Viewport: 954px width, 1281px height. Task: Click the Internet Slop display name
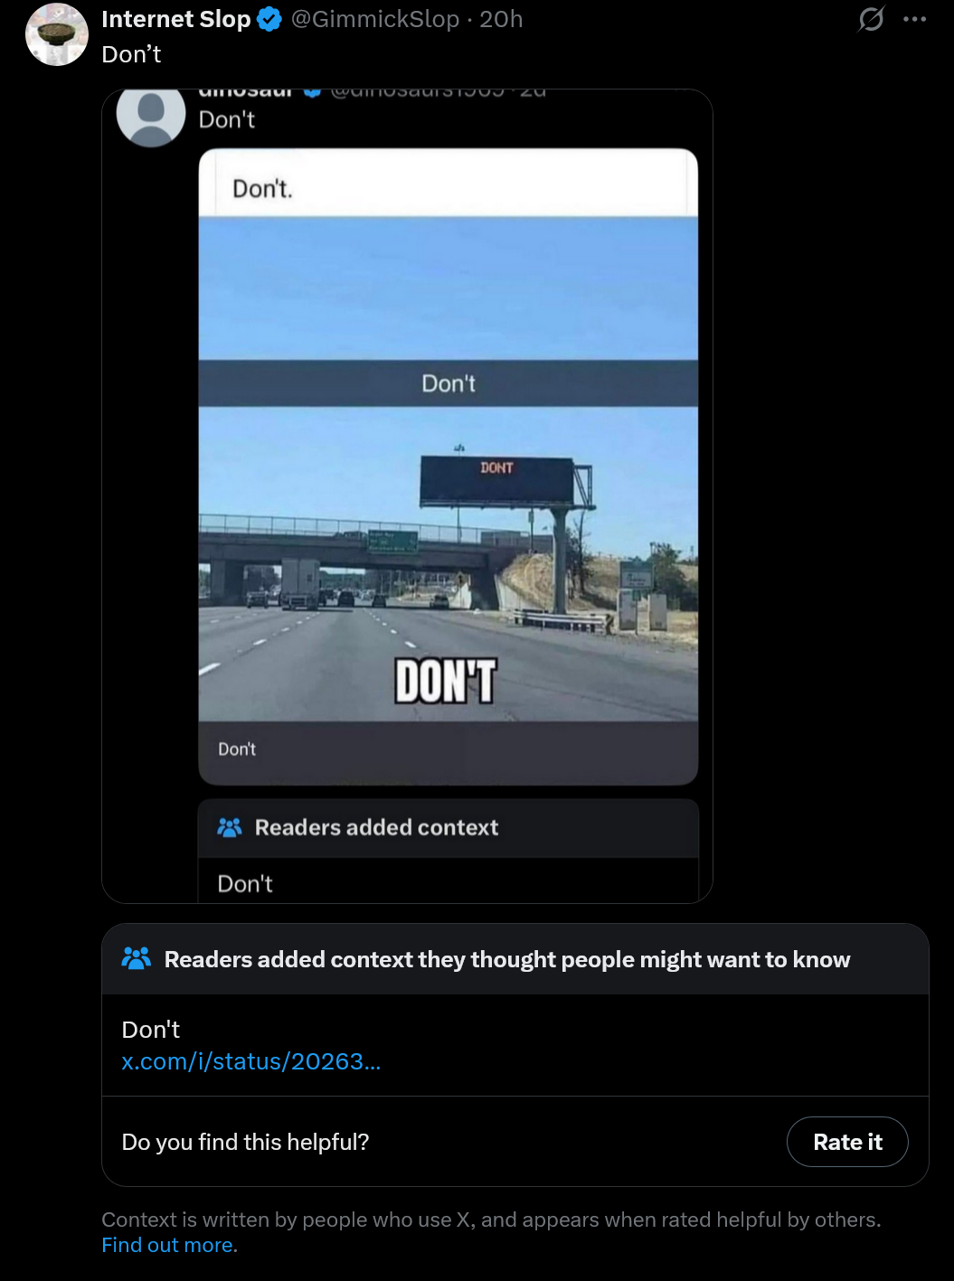coord(175,19)
